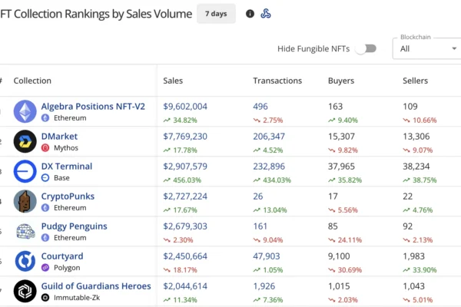The height and width of the screenshot is (307, 461).
Task: Sort by the Transactions column header
Action: tap(277, 81)
